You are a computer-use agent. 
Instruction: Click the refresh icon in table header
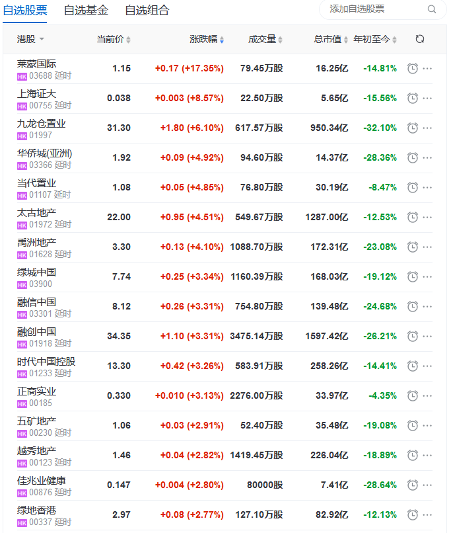pos(420,39)
